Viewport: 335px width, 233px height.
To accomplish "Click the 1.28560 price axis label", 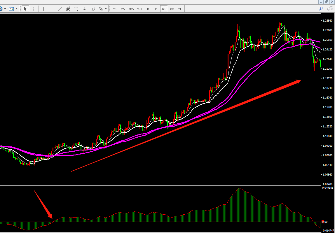I will 327,21.
